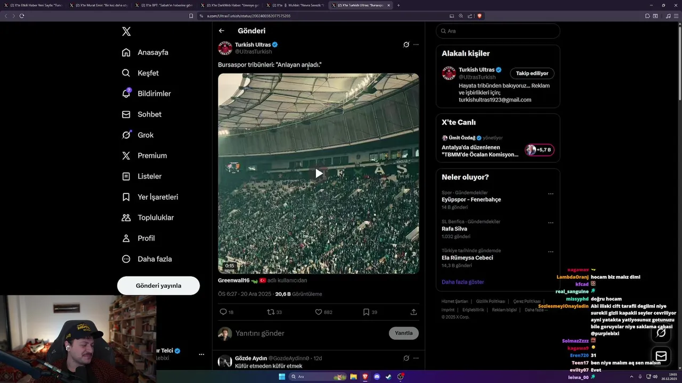The width and height of the screenshot is (682, 383).
Task: Click the Gönderi yayınla button
Action: 158,286
